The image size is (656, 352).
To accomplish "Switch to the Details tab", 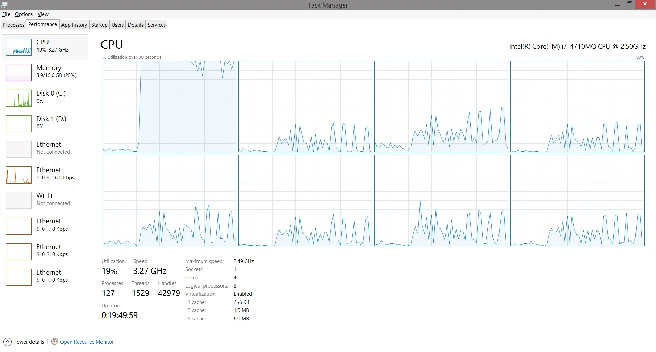I will pyautogui.click(x=136, y=25).
